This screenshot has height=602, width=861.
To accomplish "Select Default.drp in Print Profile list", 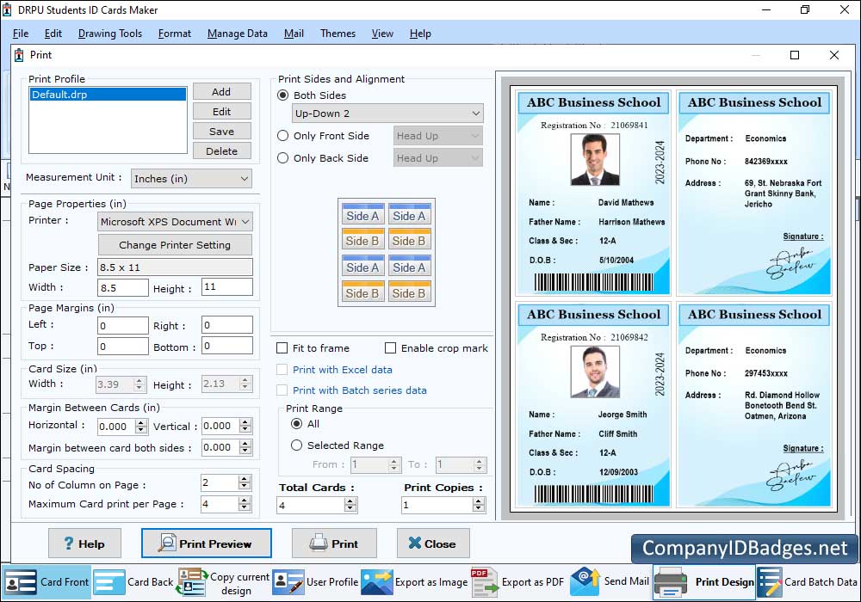I will [108, 95].
